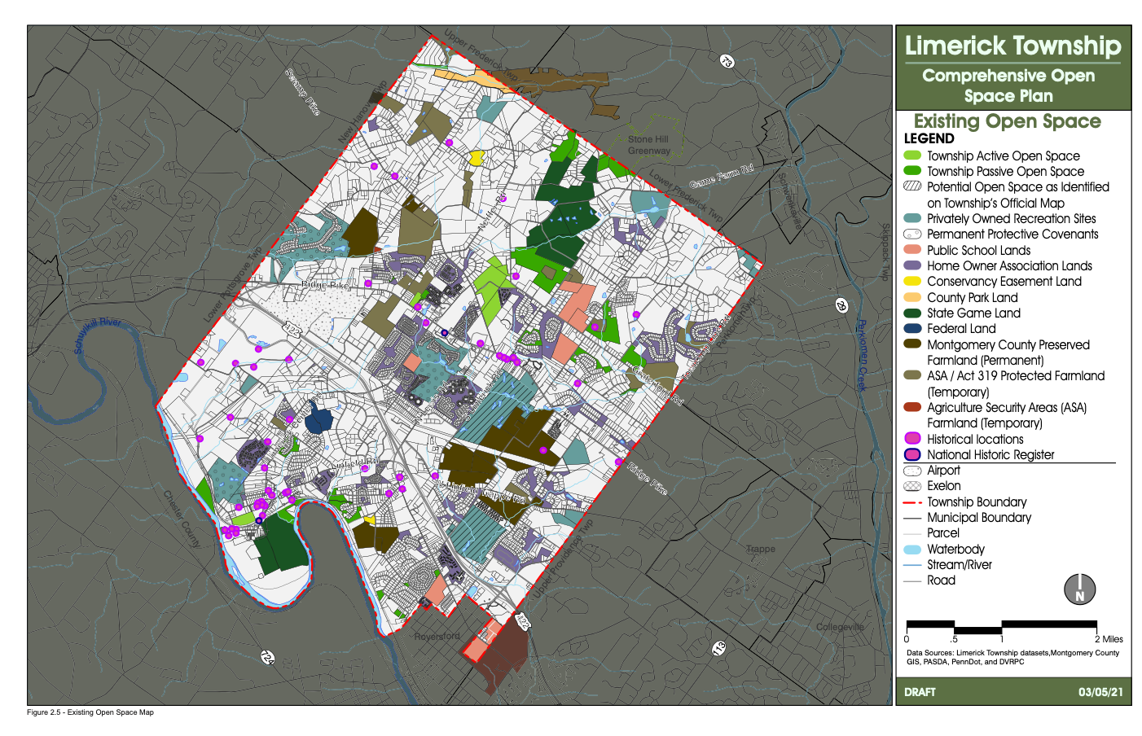
Task: Expand the Permanent Protective Covenants legend item
Action: click(x=912, y=234)
